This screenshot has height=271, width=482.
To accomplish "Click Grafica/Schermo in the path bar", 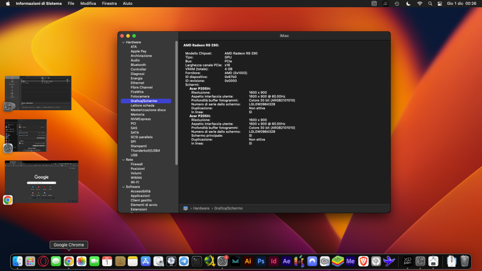I will click(x=228, y=208).
